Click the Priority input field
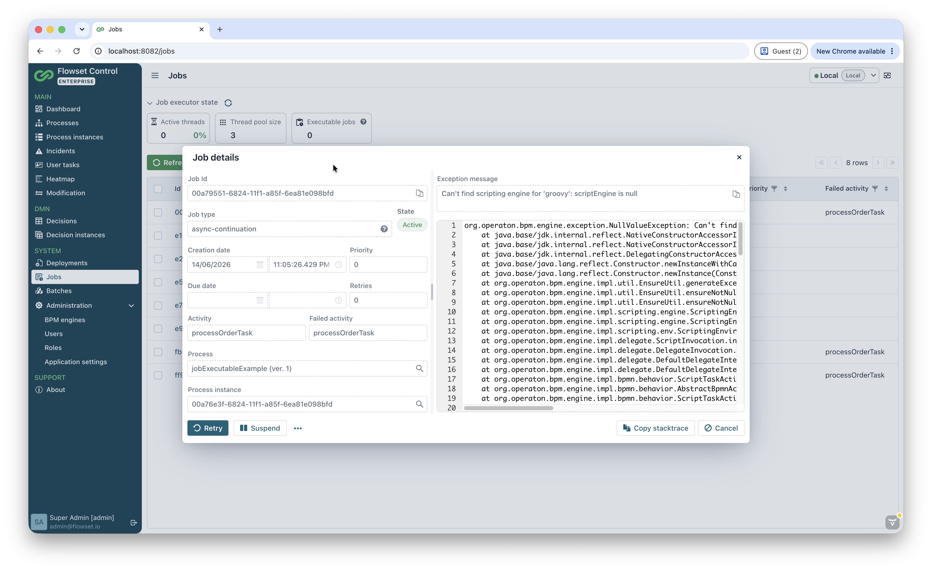 [x=389, y=265]
